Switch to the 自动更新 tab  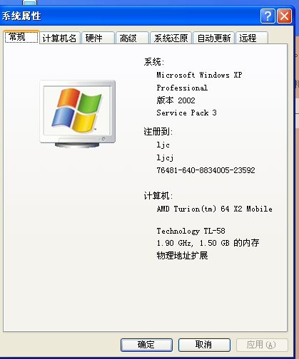point(214,38)
